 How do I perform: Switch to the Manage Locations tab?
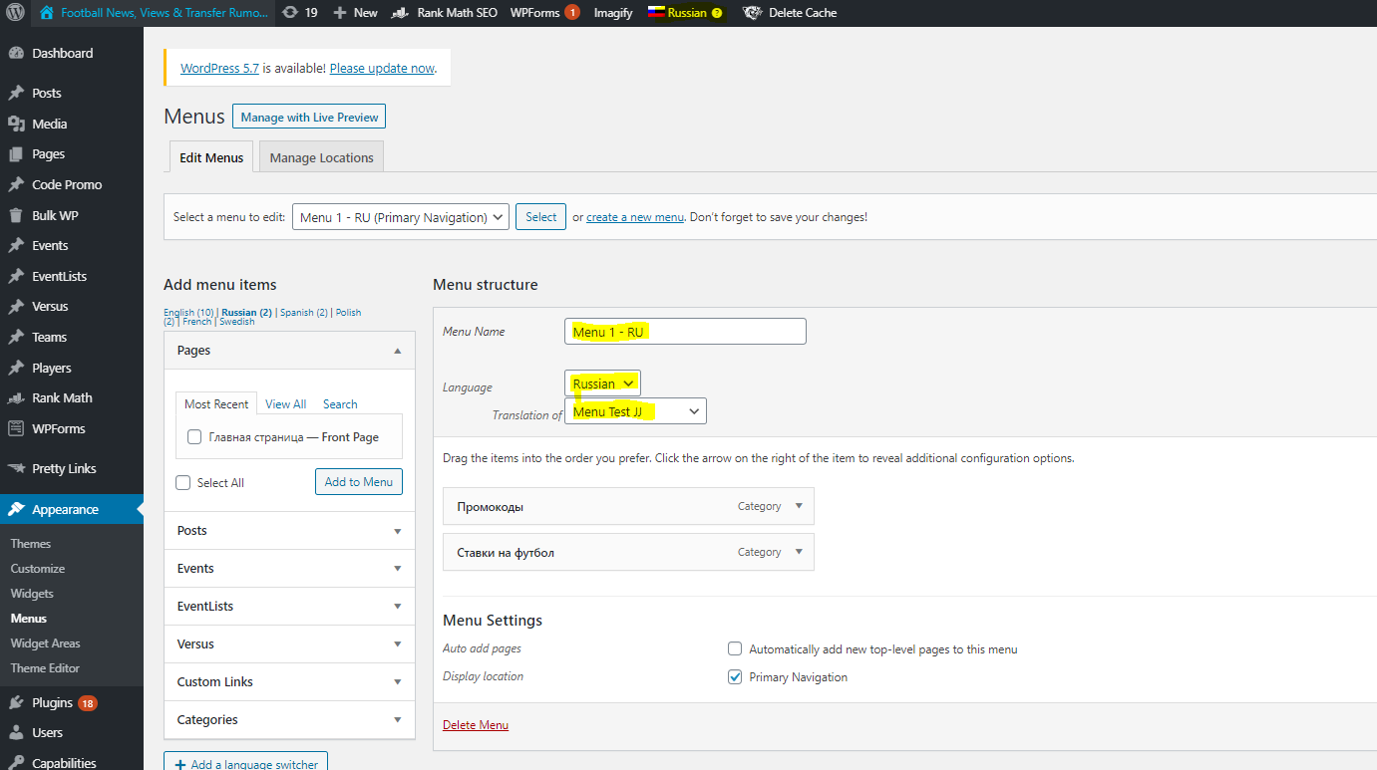(321, 157)
